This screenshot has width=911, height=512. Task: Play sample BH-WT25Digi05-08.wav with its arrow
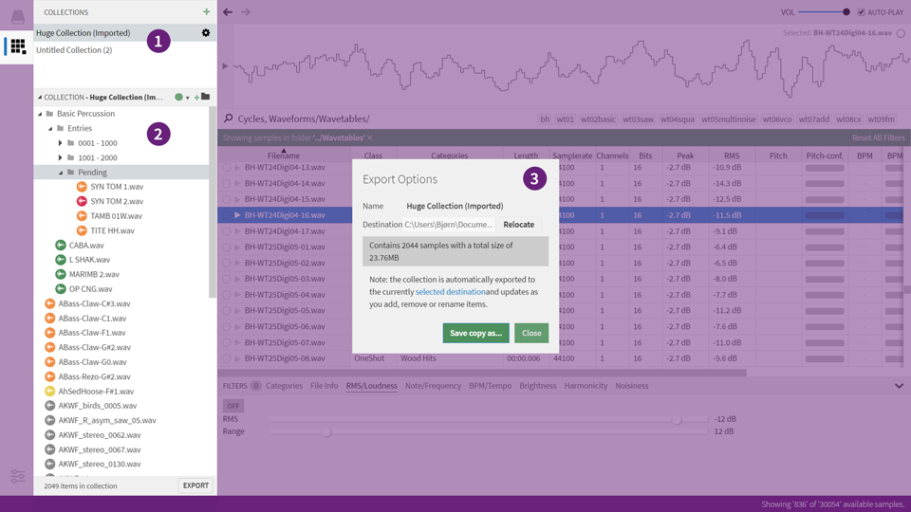(x=237, y=358)
